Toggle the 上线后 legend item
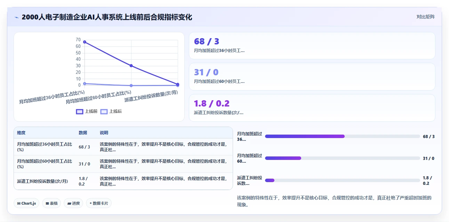 [x=111, y=111]
